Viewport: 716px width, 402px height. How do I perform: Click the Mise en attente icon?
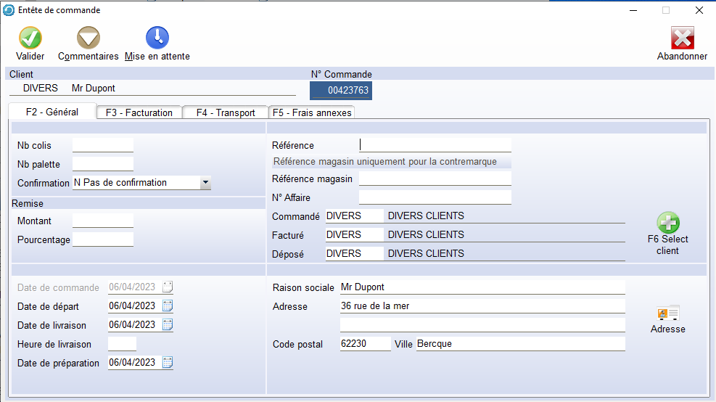157,38
